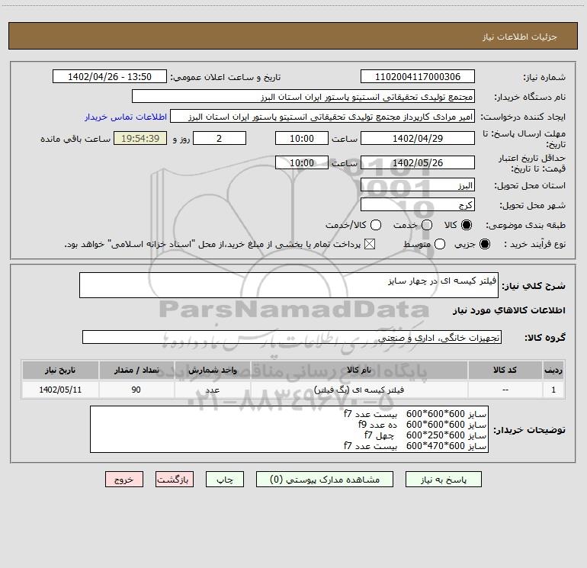Click the response deadline time 10:00 field
This screenshot has height=568, width=587.
pyautogui.click(x=302, y=138)
